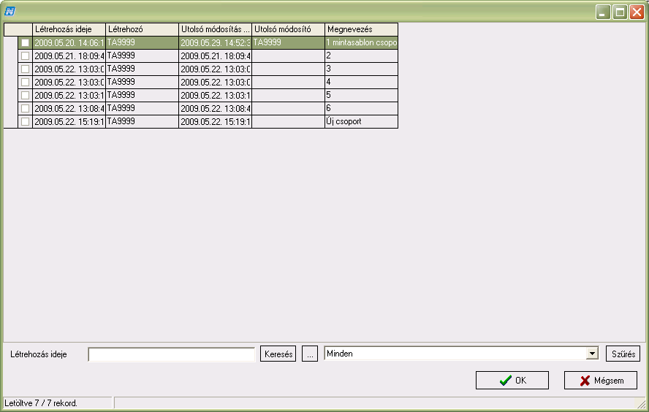
Task: Select 'Megnevezés' cell with value 6
Action: tap(361, 108)
